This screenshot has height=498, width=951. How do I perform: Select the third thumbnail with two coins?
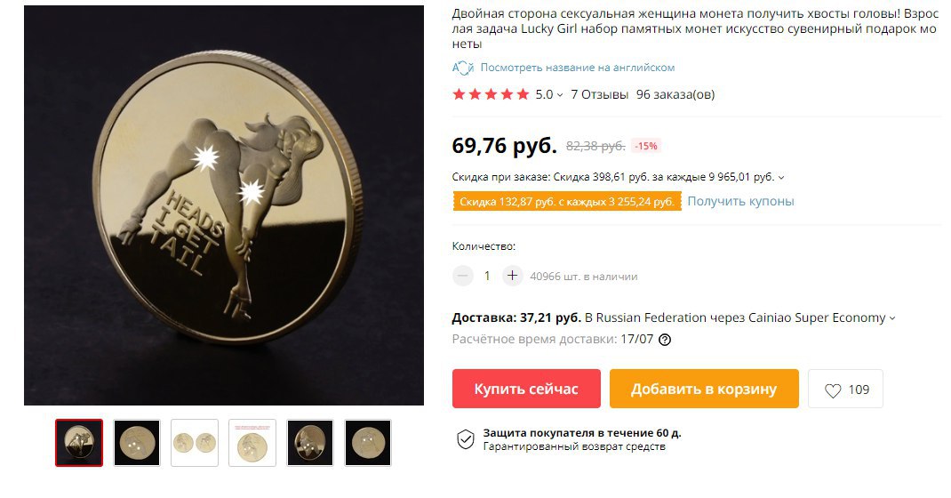[x=195, y=443]
